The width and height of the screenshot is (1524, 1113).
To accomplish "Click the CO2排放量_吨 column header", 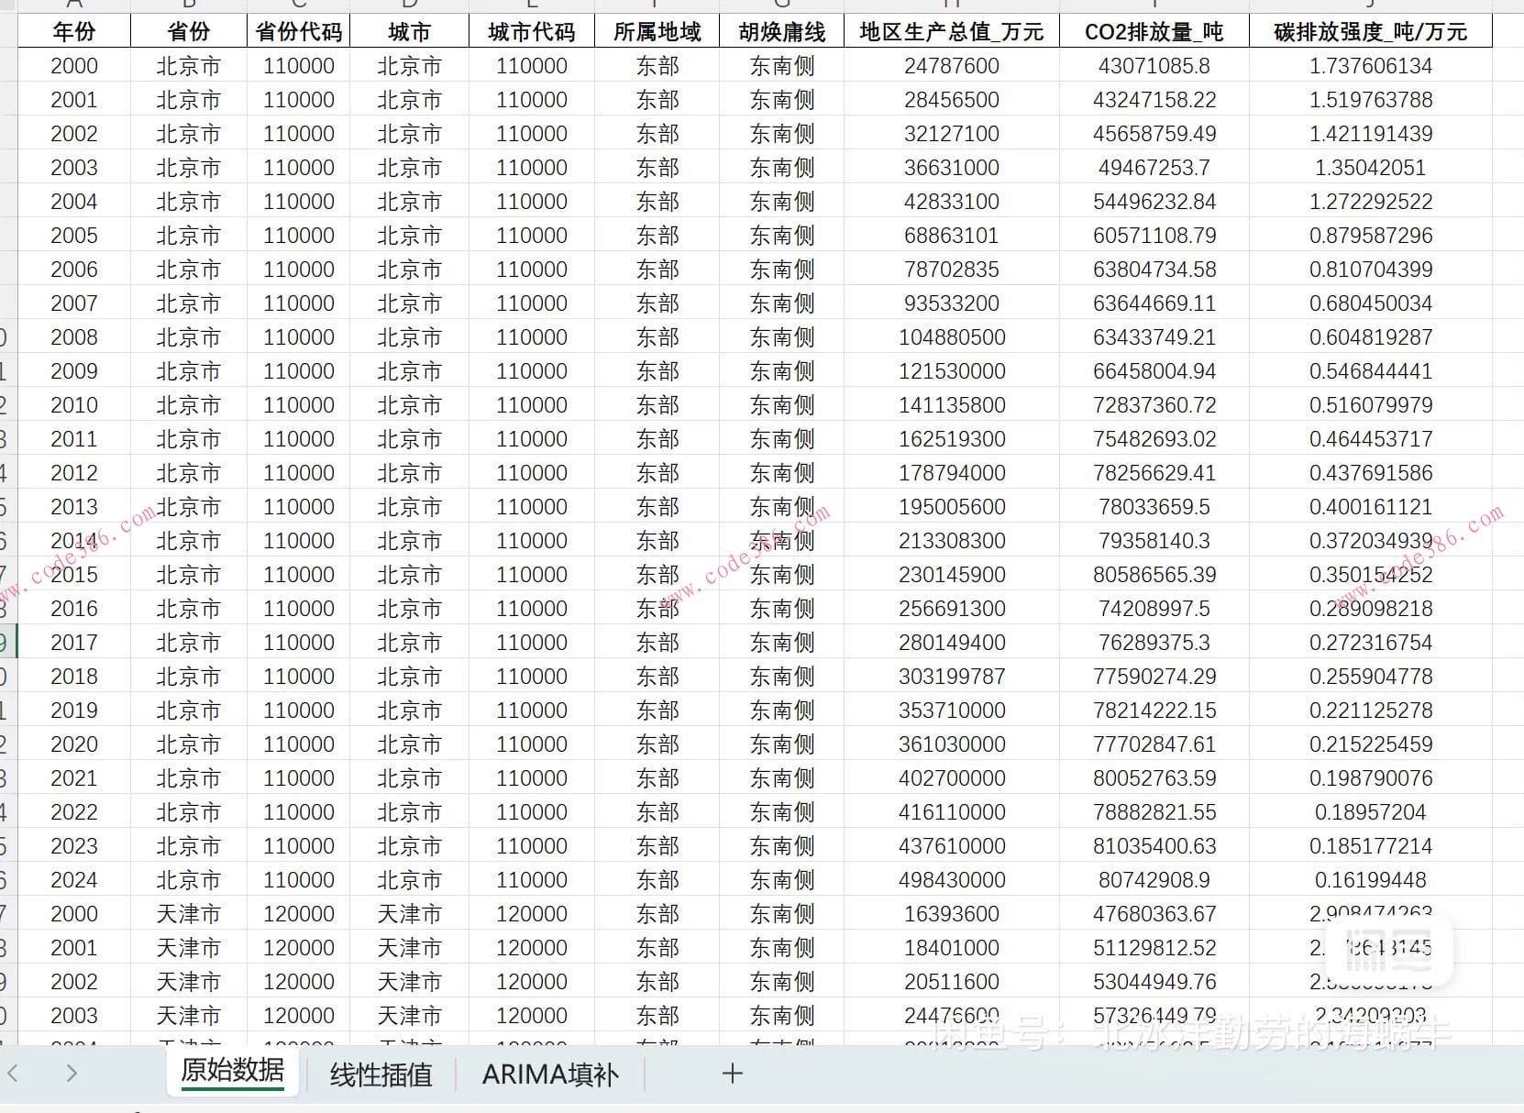I will [1154, 30].
